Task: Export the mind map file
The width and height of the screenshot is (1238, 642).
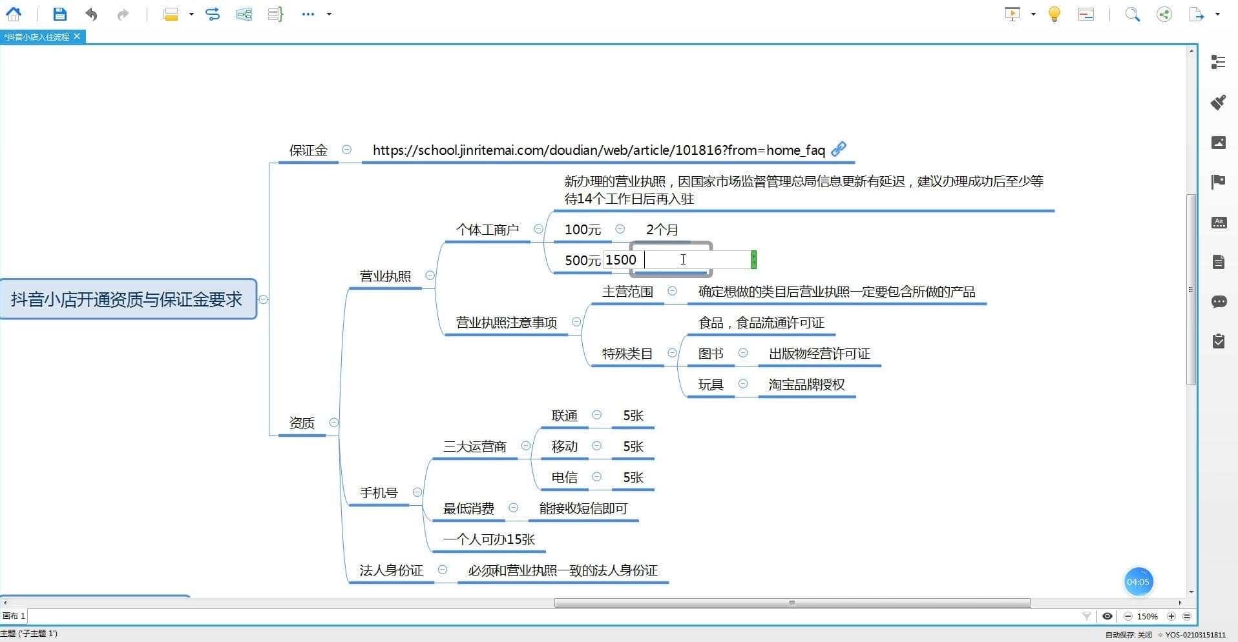Action: coord(1197,14)
